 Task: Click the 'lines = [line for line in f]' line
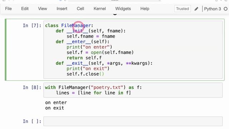93,93
